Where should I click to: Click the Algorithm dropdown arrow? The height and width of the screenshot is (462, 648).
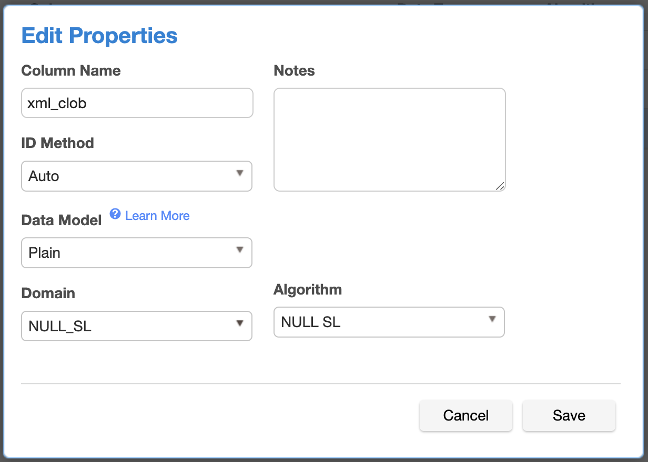click(492, 319)
